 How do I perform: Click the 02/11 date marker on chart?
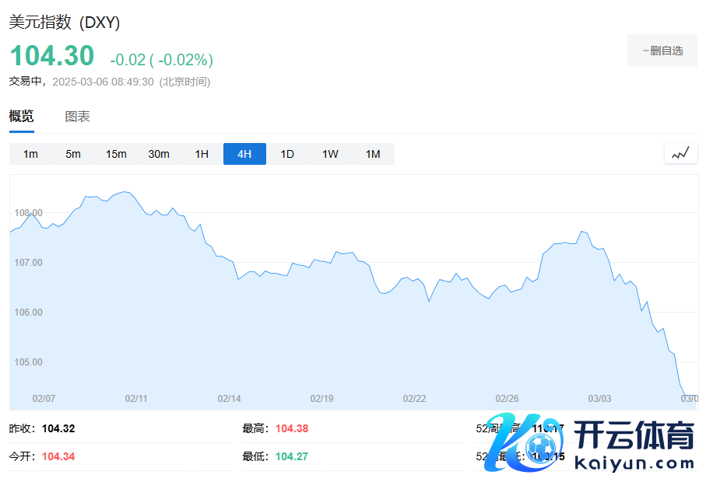[x=136, y=398]
